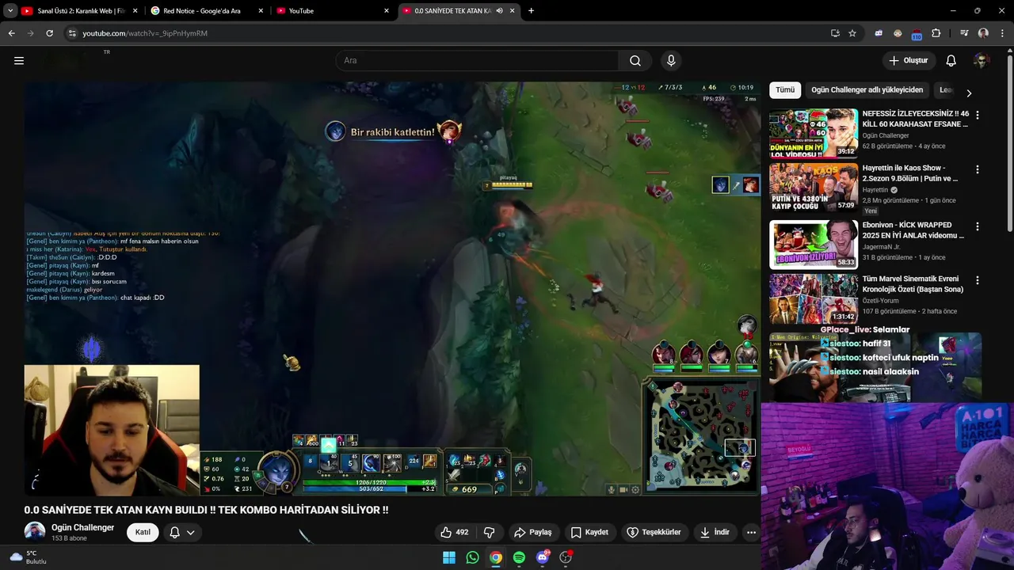
Task: Dislike the video with thumbs down
Action: 490,532
